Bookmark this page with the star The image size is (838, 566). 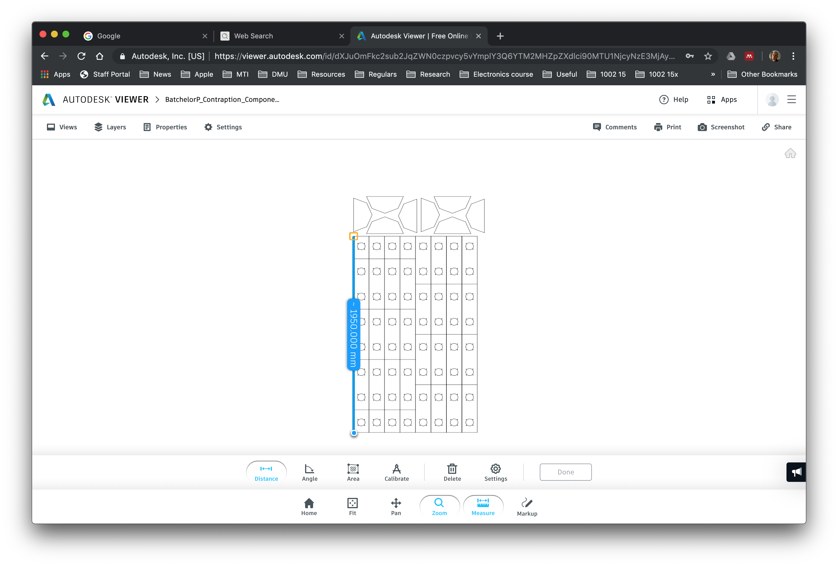708,56
